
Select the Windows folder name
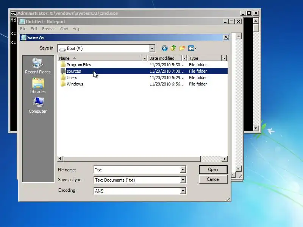pyautogui.click(x=75, y=84)
